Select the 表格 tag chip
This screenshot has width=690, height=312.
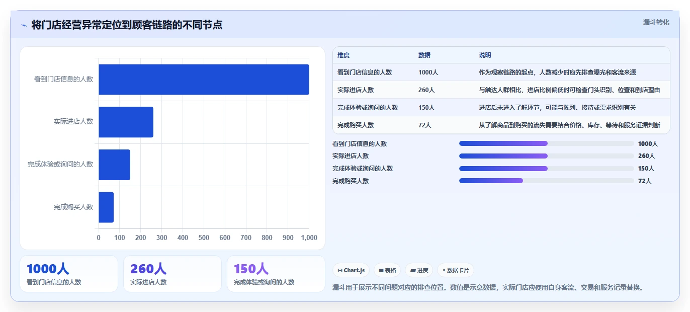pos(387,270)
